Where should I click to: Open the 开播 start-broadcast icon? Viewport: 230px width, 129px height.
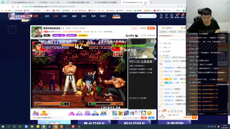pos(172,16)
